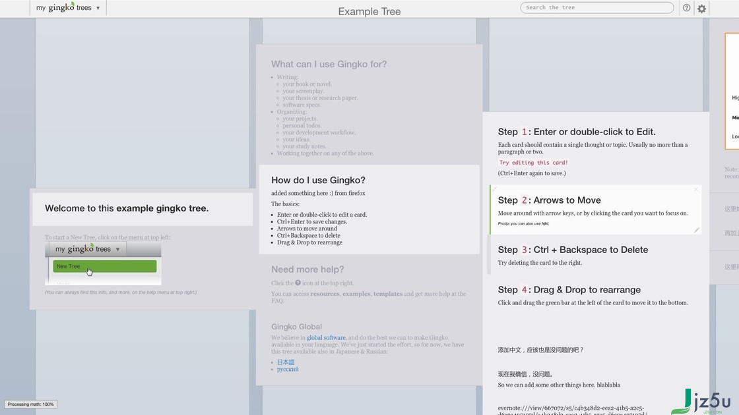The image size is (739, 415).
Task: Select the 'Step 4: Drag & Drop to rearrange' heading
Action: click(569, 290)
